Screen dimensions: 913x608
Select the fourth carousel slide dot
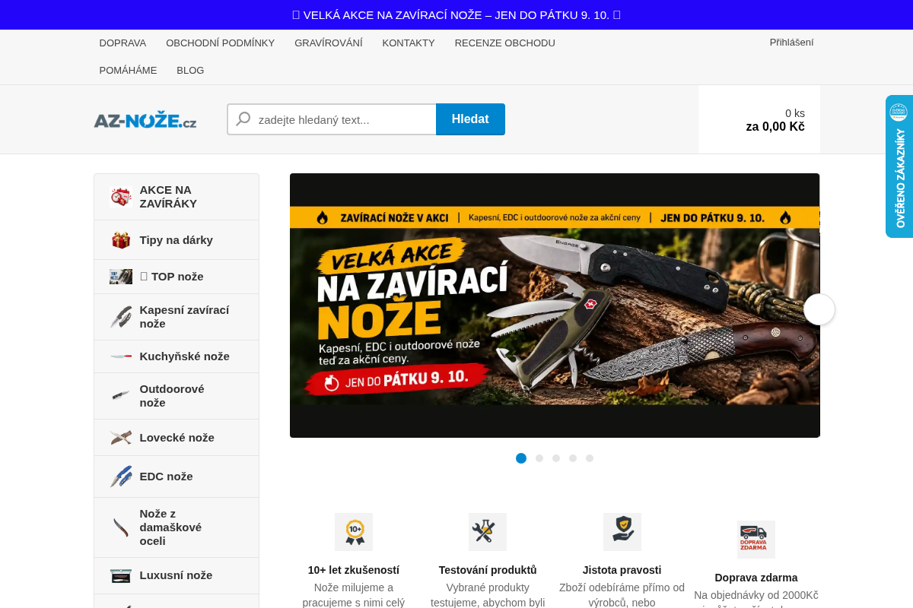(x=573, y=458)
